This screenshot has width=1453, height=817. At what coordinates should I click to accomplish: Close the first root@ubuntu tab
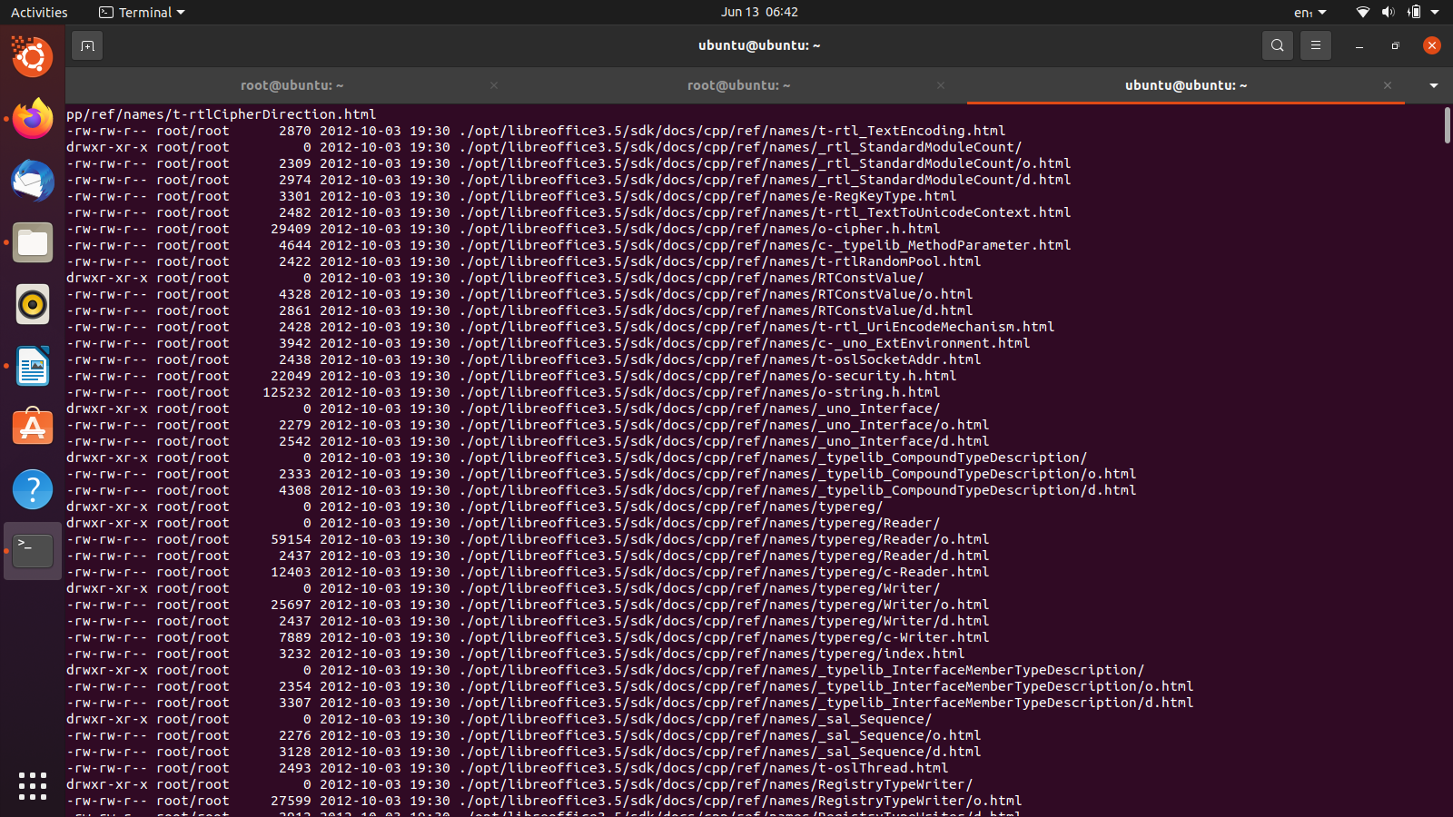494,85
